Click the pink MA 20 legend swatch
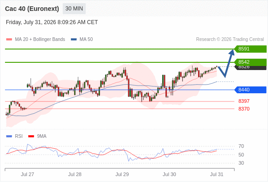The height and width of the screenshot is (182, 268). (9, 40)
